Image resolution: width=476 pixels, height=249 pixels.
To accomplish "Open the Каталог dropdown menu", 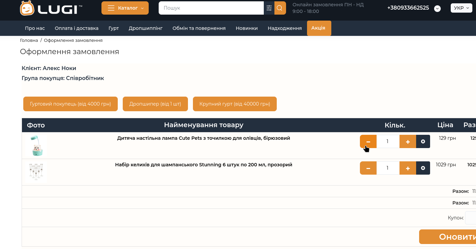I will tap(125, 8).
